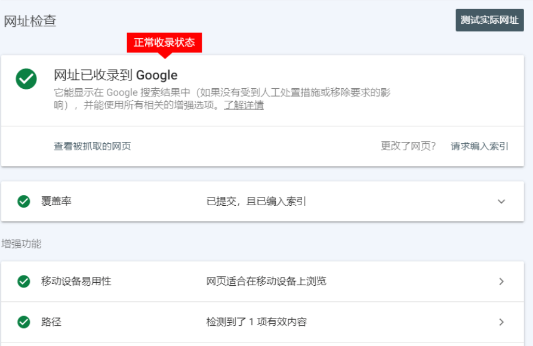The height and width of the screenshot is (346, 533).
Task: Click the green check icon beside 覆盖率
Action: point(24,202)
